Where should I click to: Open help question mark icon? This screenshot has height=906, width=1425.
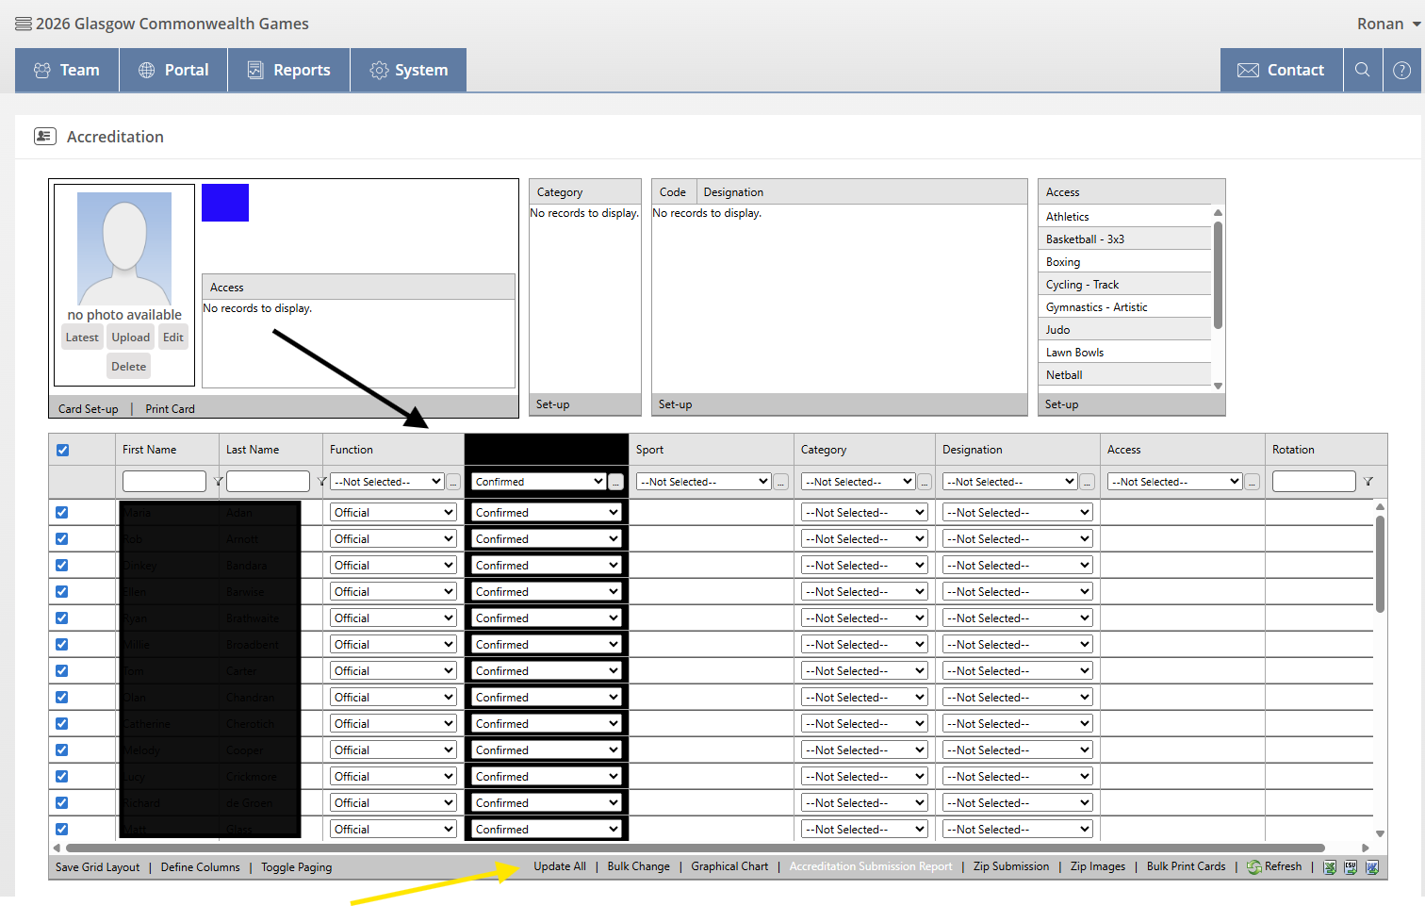coord(1401,70)
